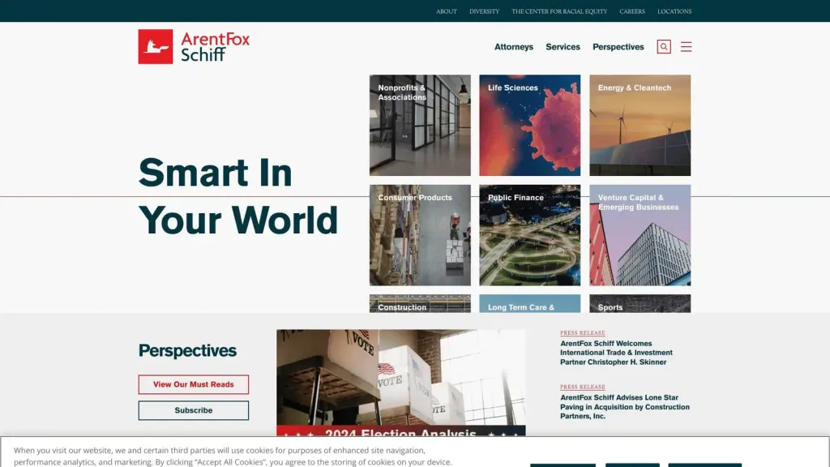Viewport: 830px width, 467px height.
Task: Click Press Release label above Lone Star
Action: coord(582,387)
